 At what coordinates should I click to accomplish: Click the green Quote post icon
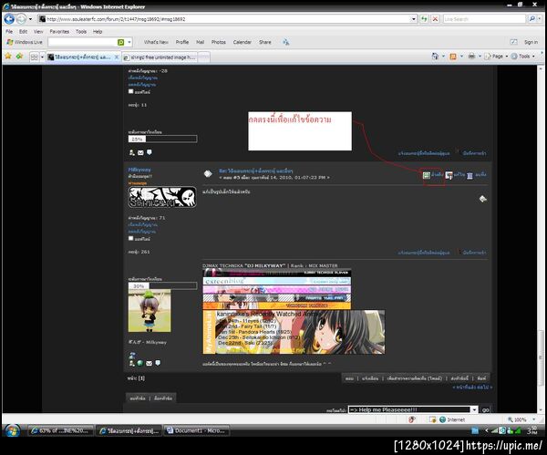(x=427, y=175)
